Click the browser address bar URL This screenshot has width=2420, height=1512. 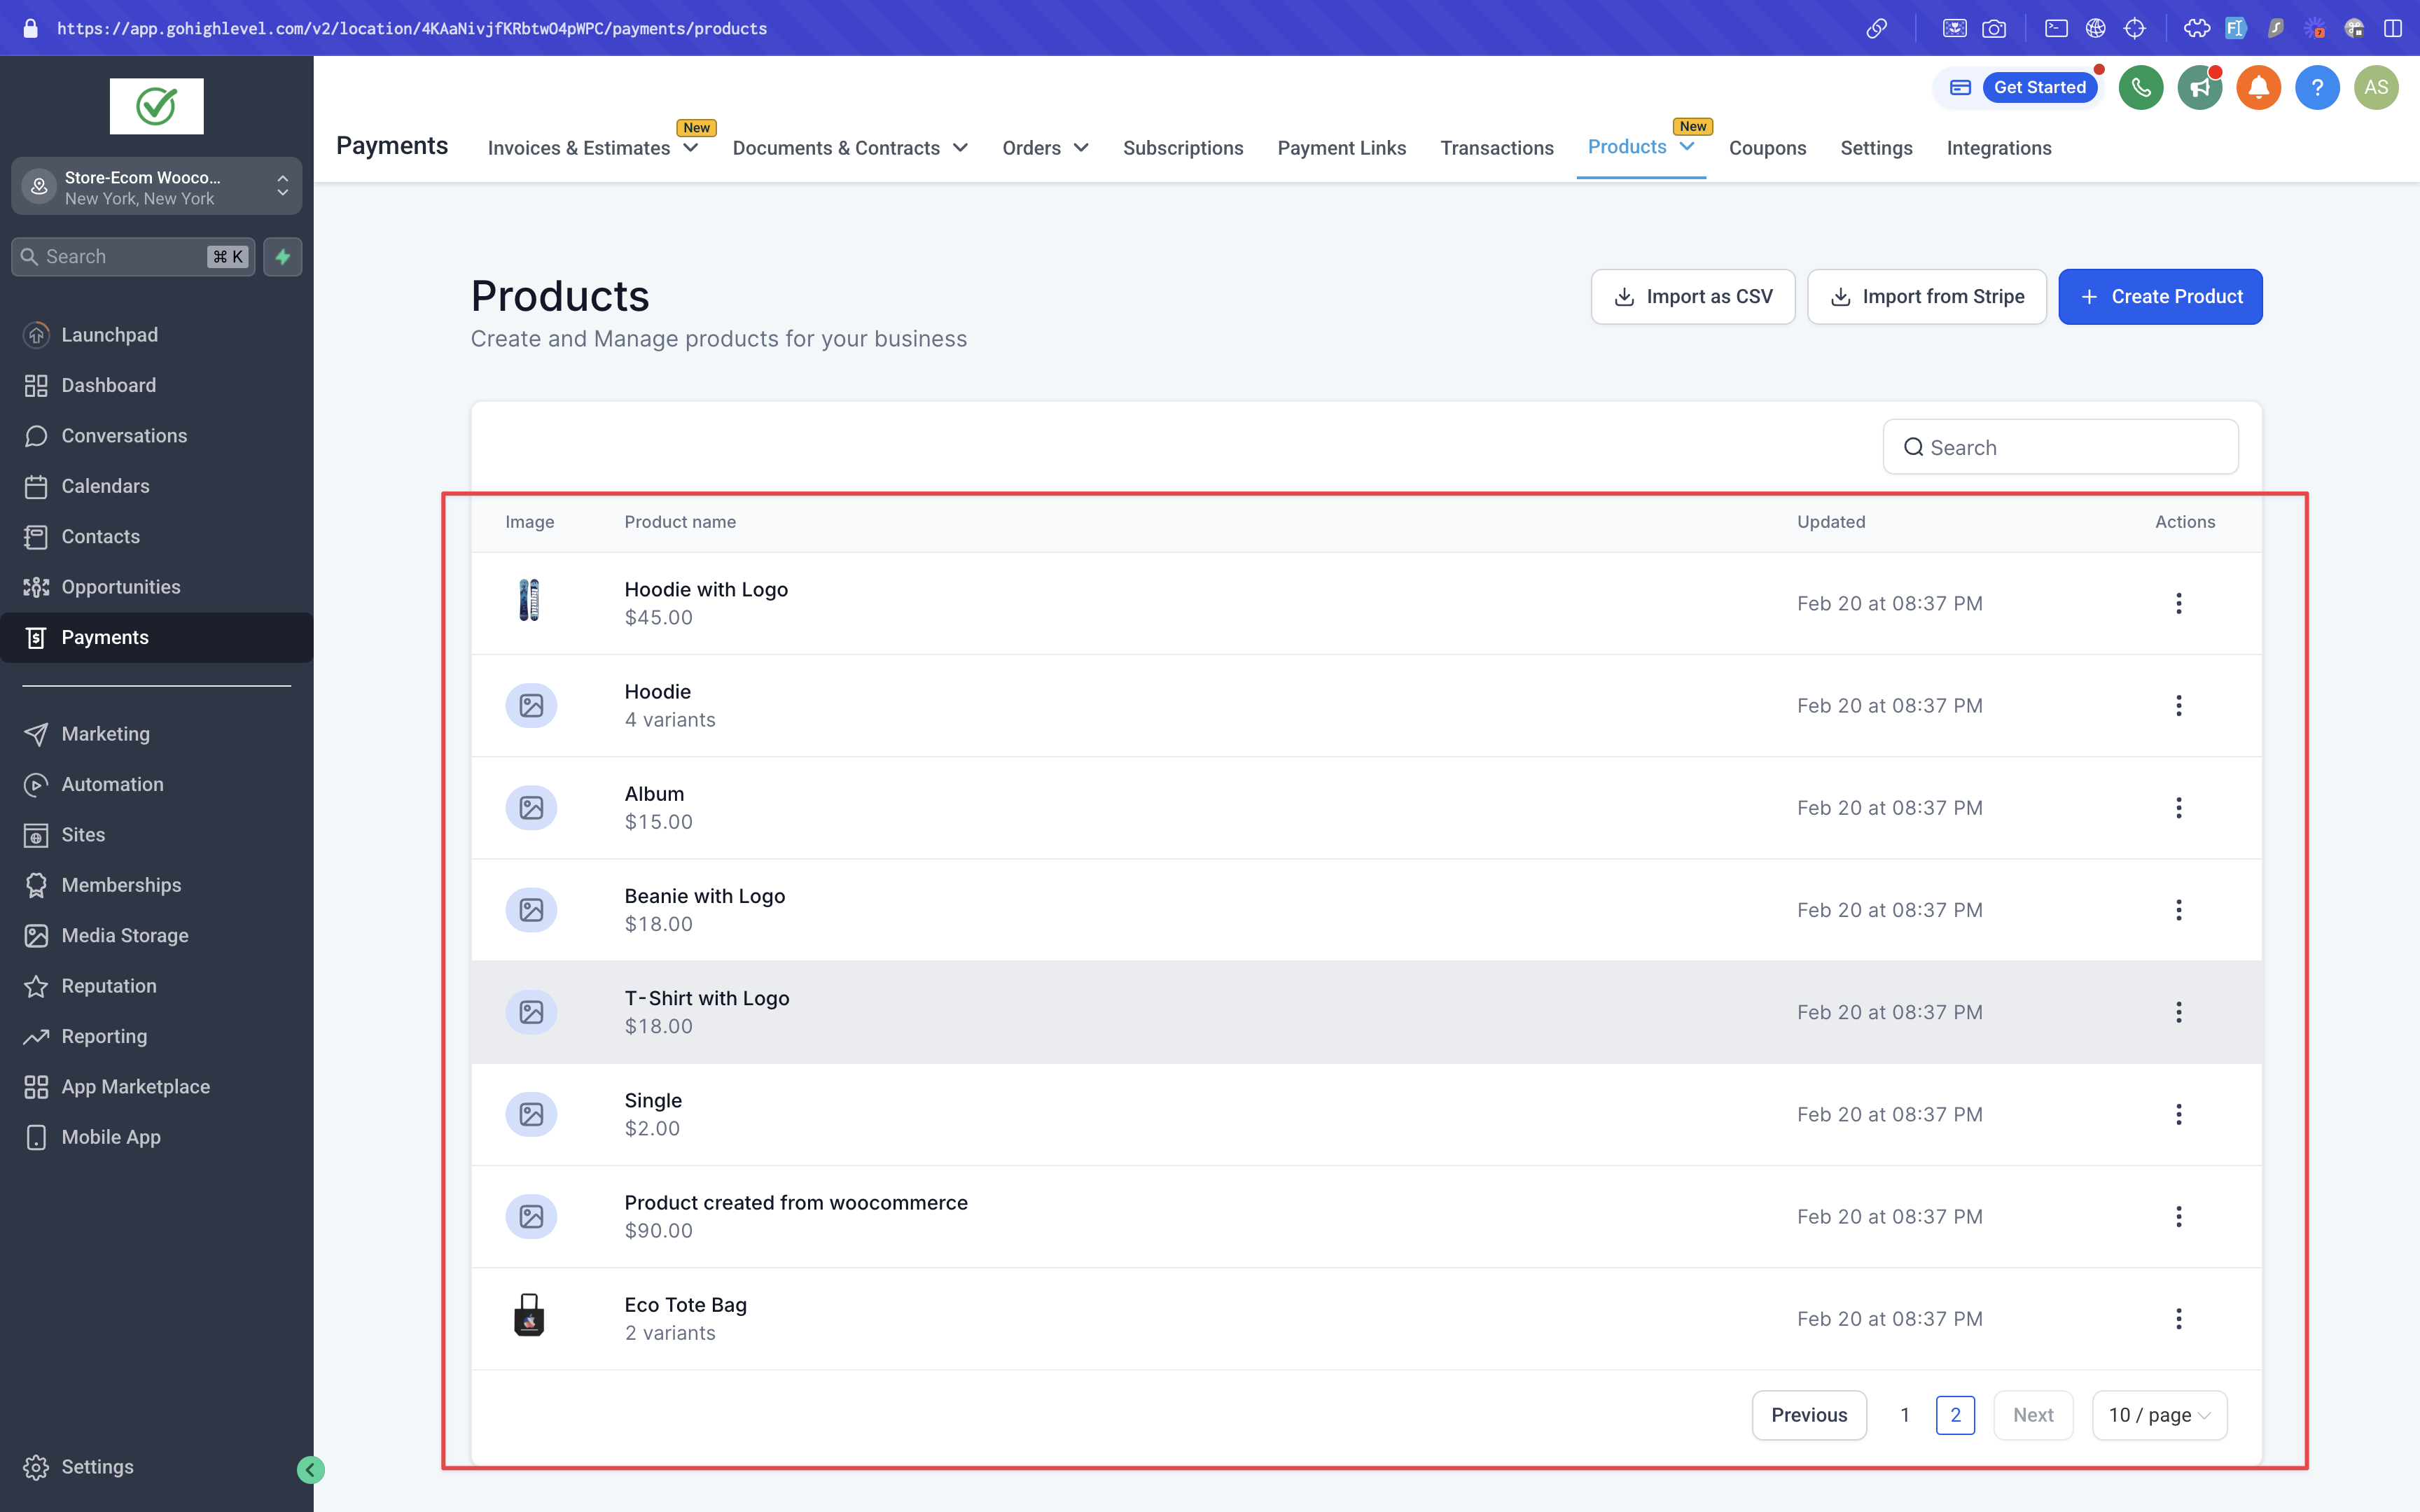click(x=412, y=28)
